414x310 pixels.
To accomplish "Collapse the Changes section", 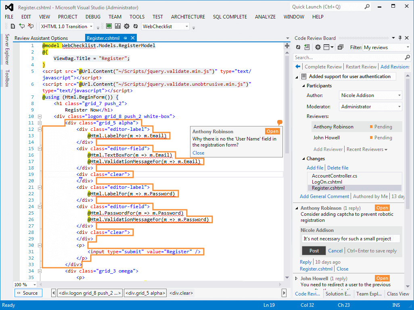I will click(x=303, y=159).
